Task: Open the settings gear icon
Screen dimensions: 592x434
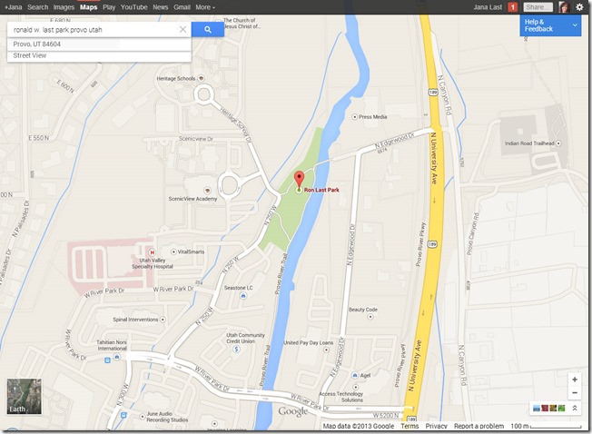Action: pyautogui.click(x=579, y=6)
